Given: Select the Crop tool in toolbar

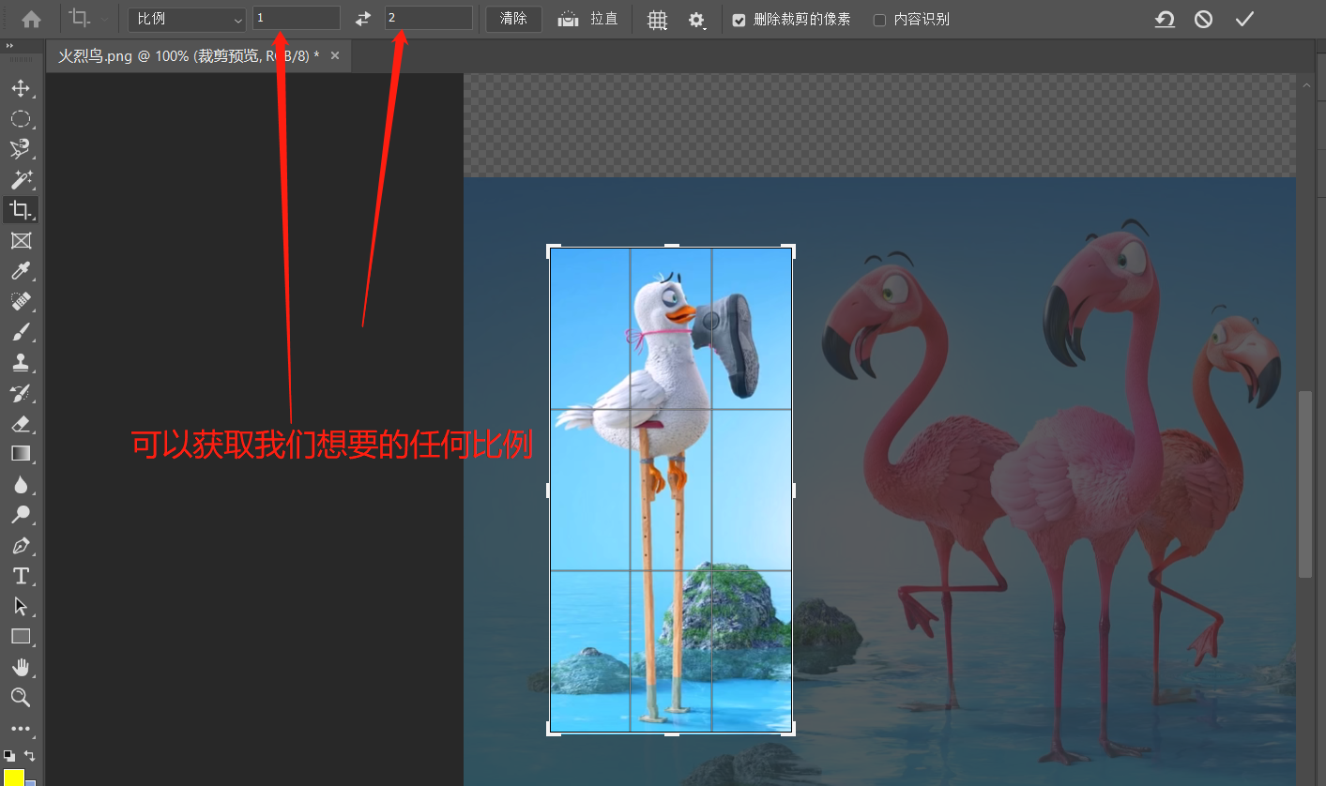Looking at the screenshot, I should pos(21,210).
